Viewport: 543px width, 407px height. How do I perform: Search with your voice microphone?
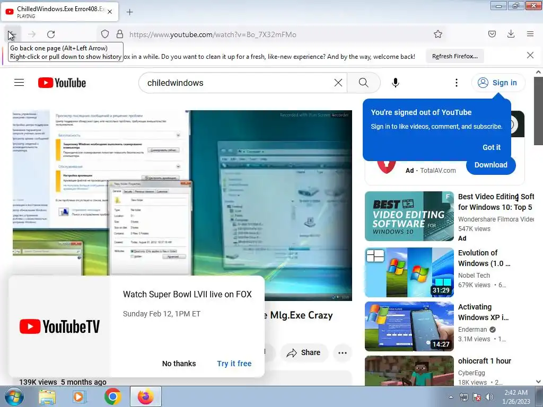pos(396,83)
